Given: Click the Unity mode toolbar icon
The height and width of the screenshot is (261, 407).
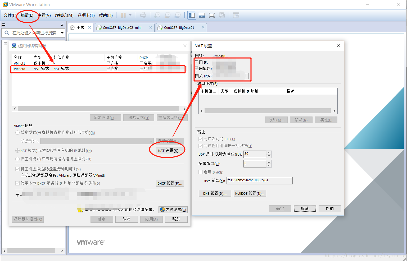Looking at the screenshot, I should click(222, 15).
